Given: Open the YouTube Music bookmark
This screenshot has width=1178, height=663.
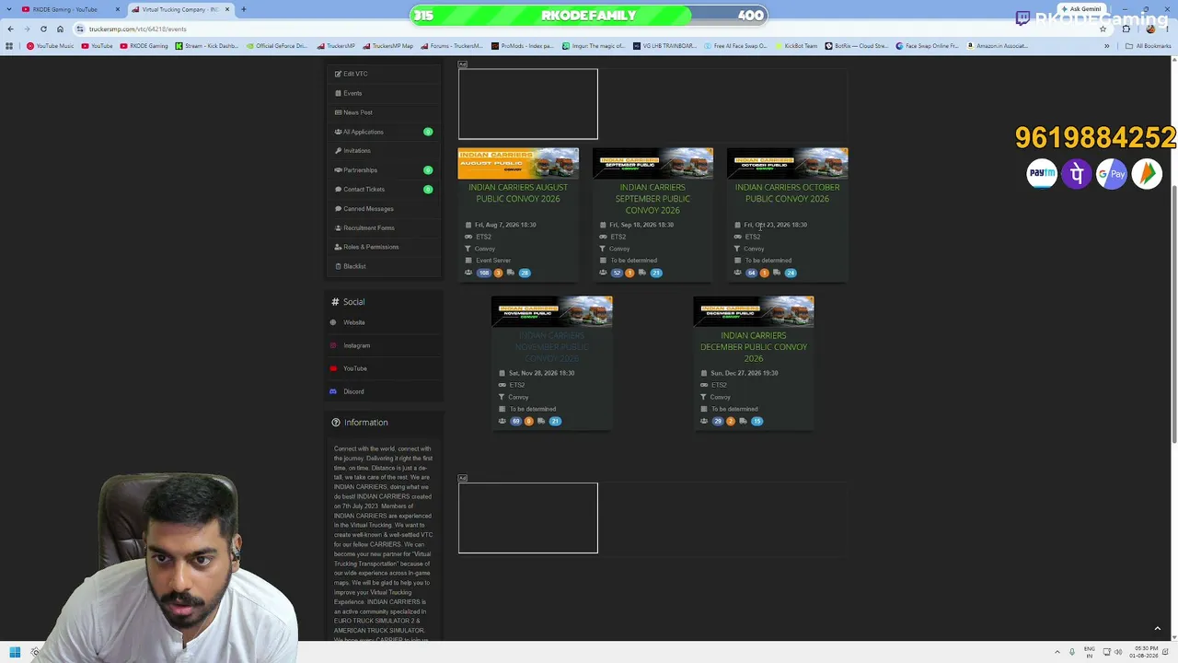Looking at the screenshot, I should [x=51, y=46].
